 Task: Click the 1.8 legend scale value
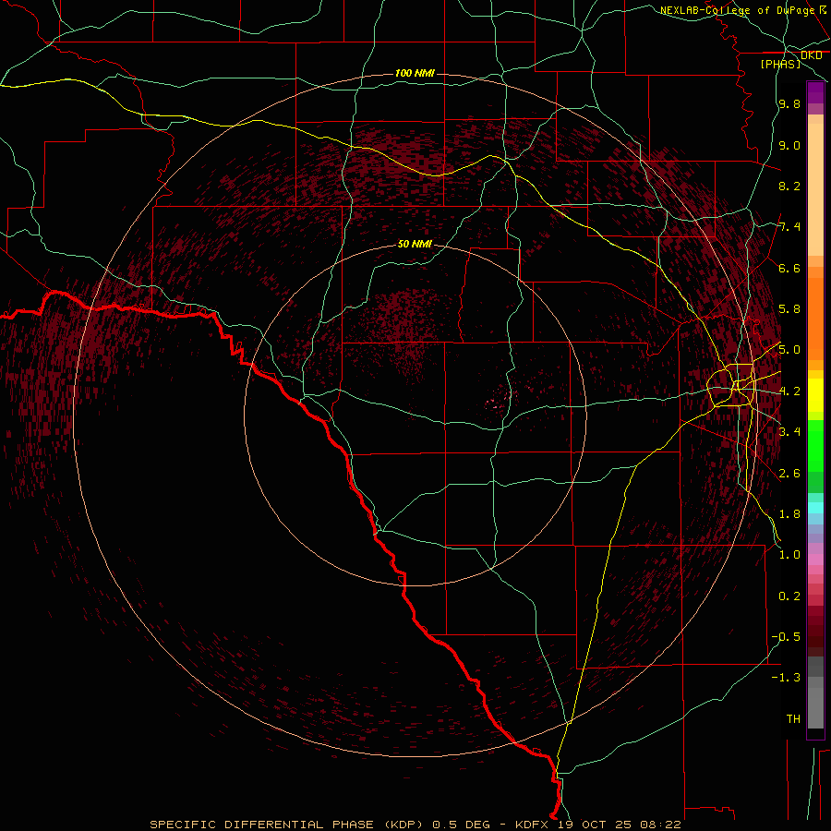pos(789,514)
